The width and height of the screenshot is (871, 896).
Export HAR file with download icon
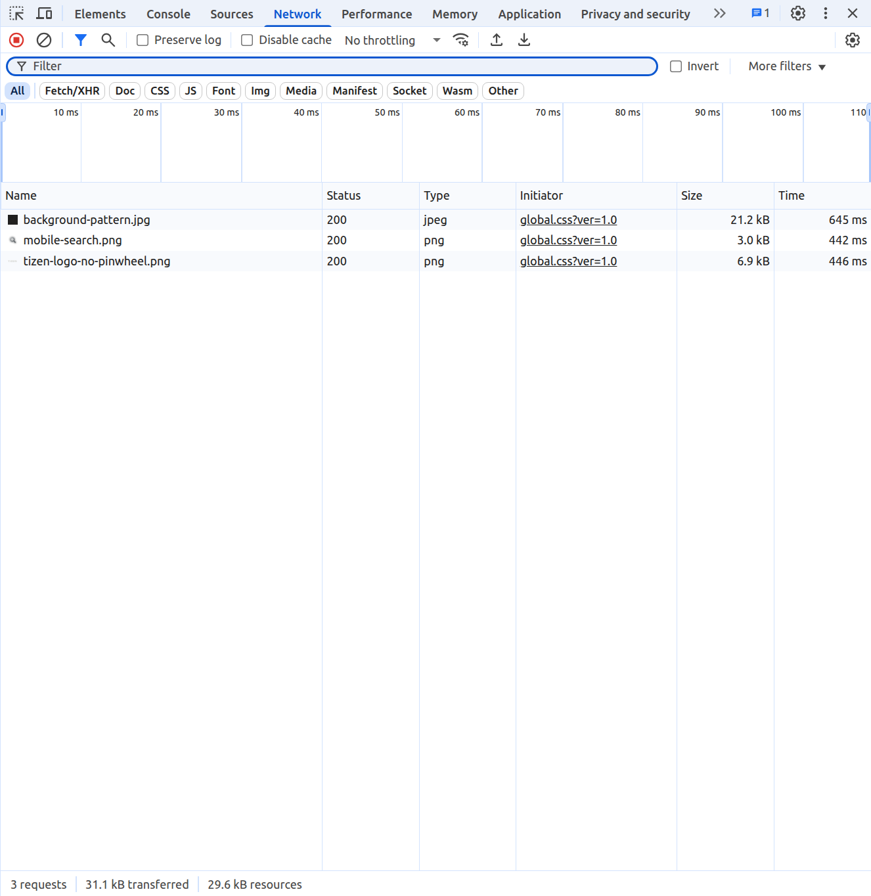pyautogui.click(x=524, y=40)
